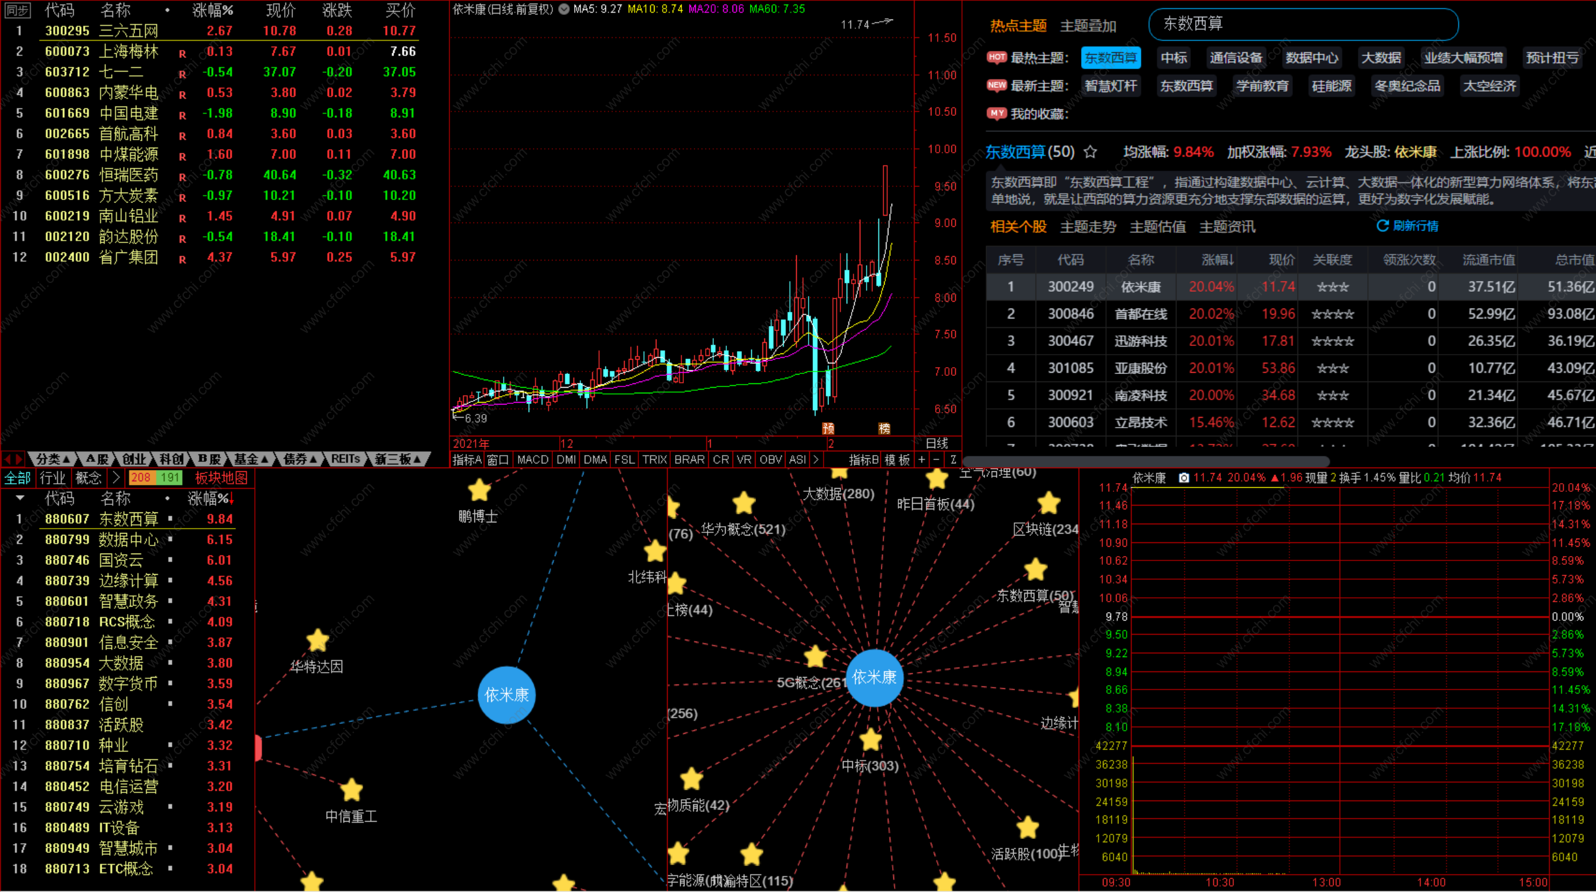Expand more indicators with the arrow after ASI
This screenshot has height=892, width=1596.
[815, 460]
